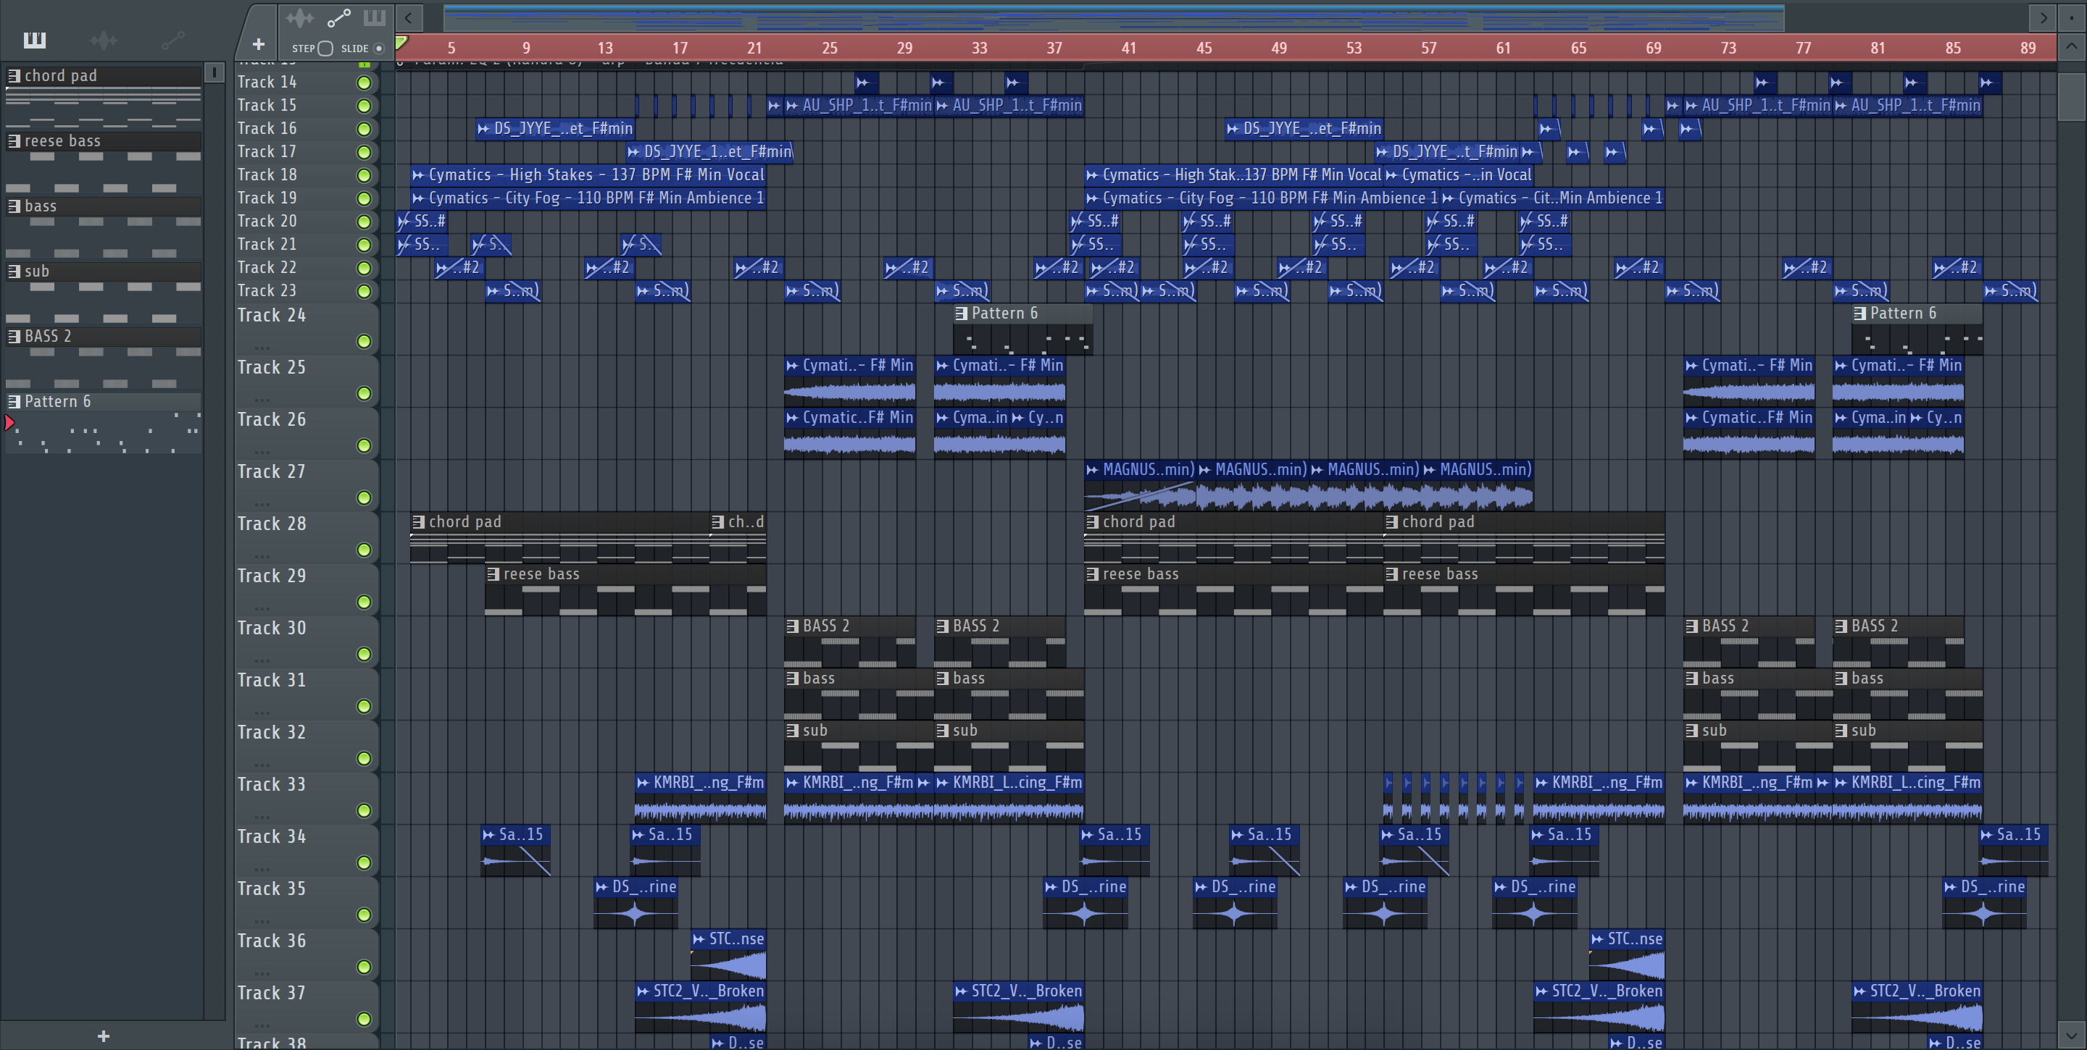
Task: Jump to bar 73 on the timeline
Action: [x=1728, y=48]
